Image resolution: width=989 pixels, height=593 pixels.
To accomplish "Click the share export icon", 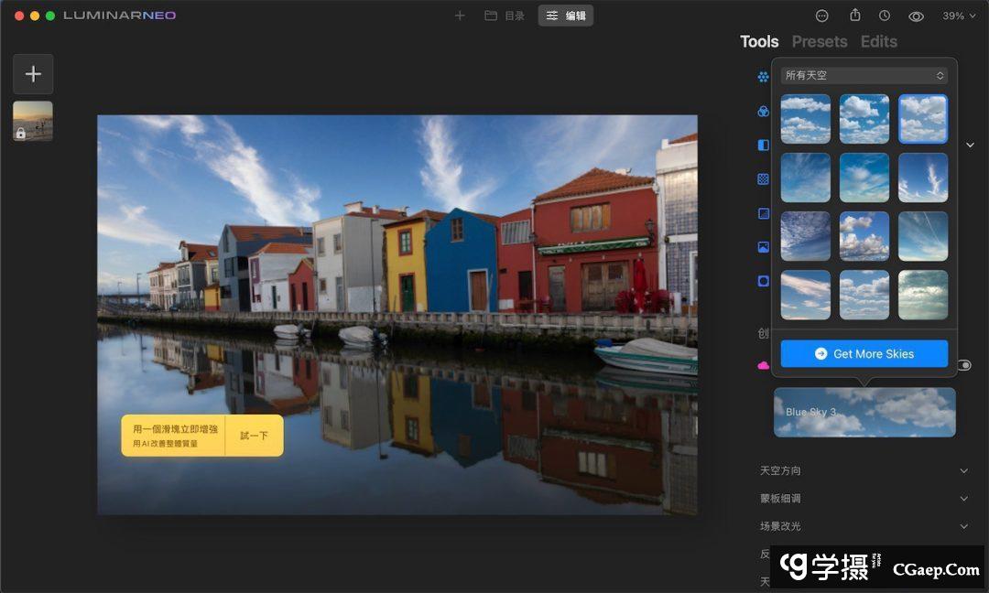I will click(855, 16).
